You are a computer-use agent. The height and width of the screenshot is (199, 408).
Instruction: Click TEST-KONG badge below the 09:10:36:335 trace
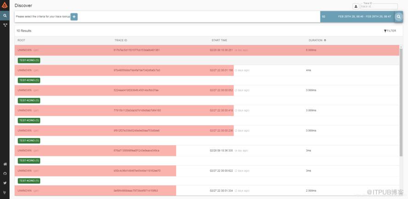(29, 161)
